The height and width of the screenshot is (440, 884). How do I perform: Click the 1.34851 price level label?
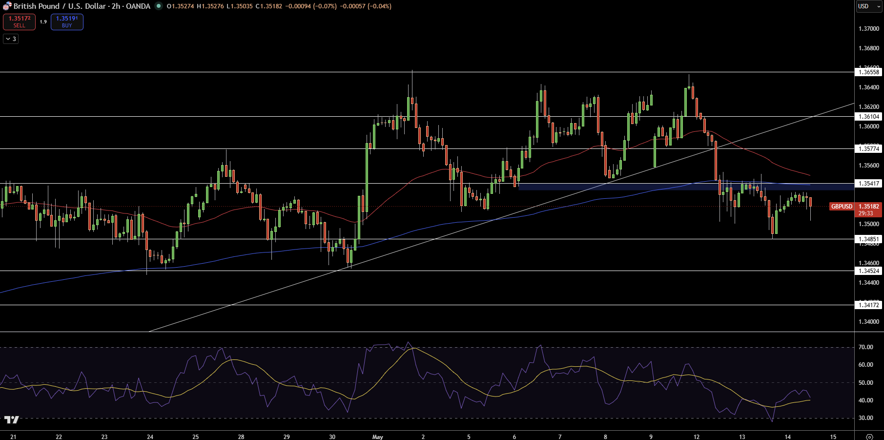(869, 239)
